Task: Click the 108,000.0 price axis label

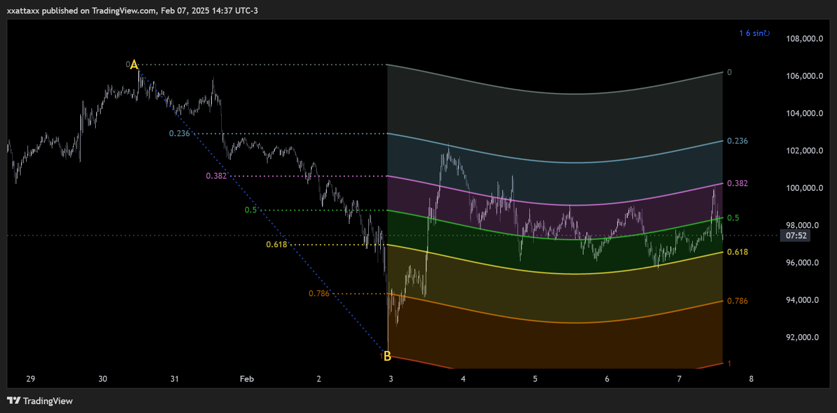Action: pos(804,39)
